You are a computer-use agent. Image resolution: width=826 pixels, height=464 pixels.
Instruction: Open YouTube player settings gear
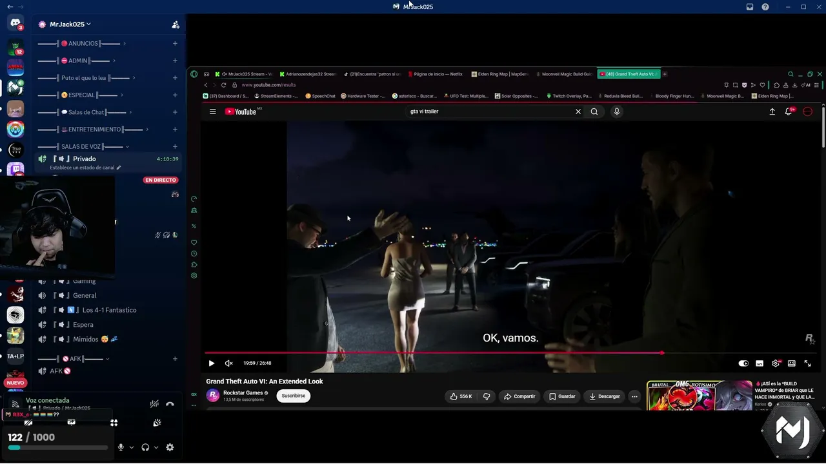(776, 363)
